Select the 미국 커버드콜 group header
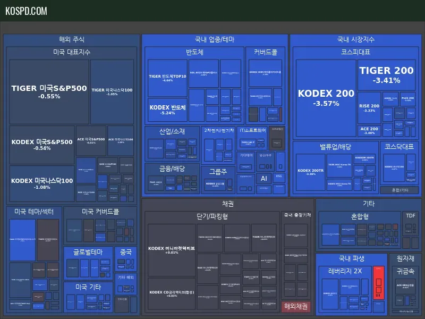This screenshot has width=425, height=319. [x=100, y=212]
